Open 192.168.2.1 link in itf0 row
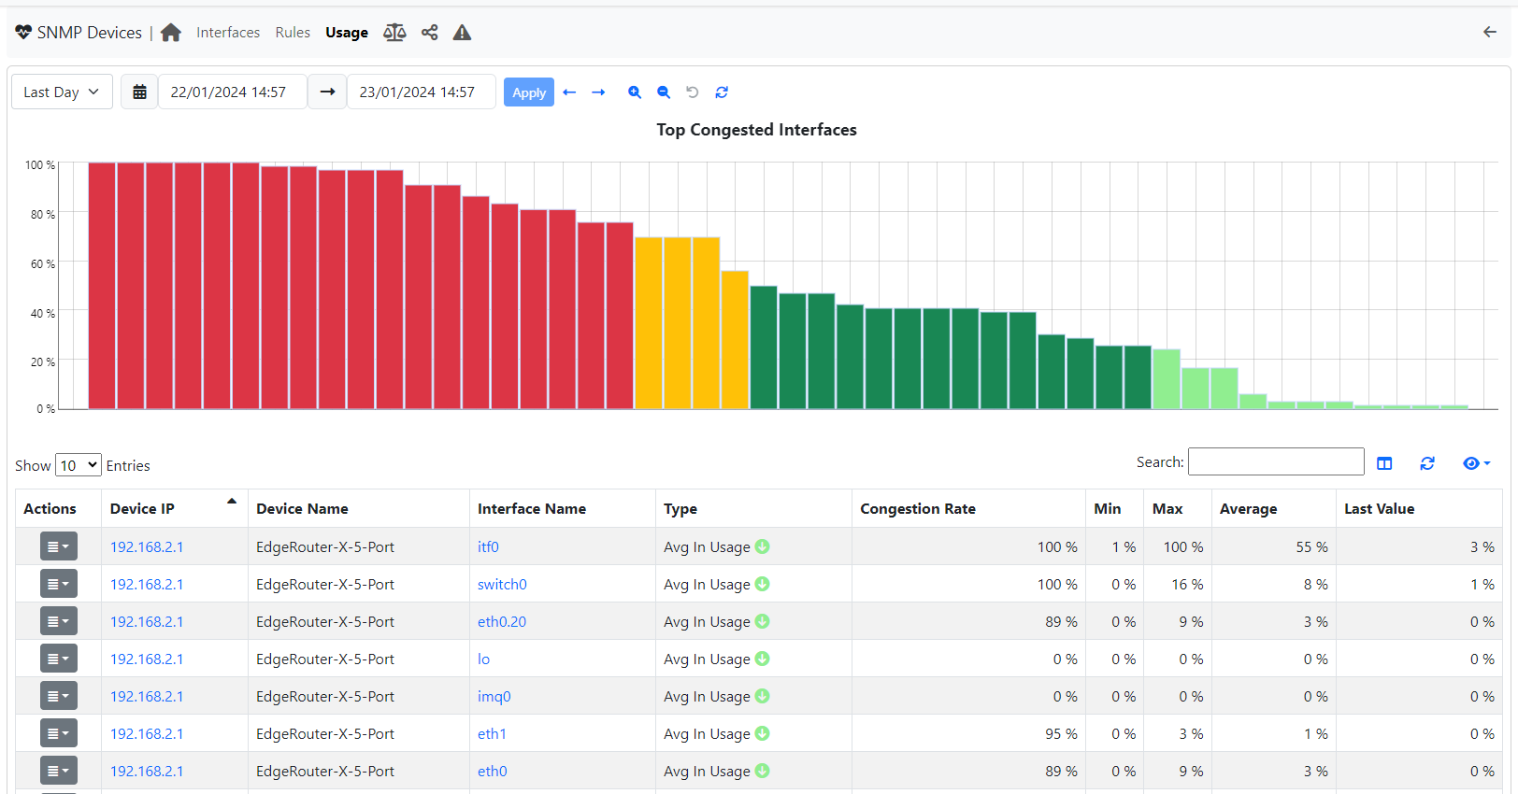 pyautogui.click(x=147, y=546)
